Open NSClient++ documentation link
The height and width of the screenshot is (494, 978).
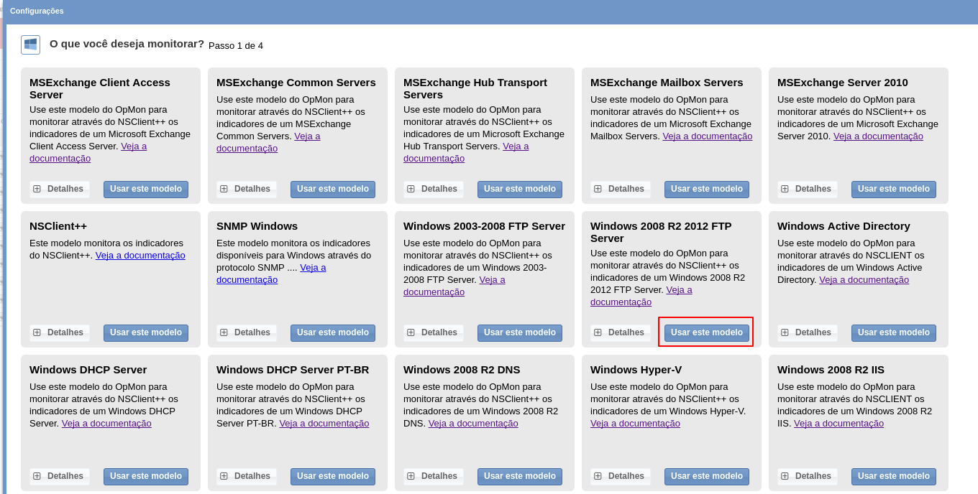[140, 256]
